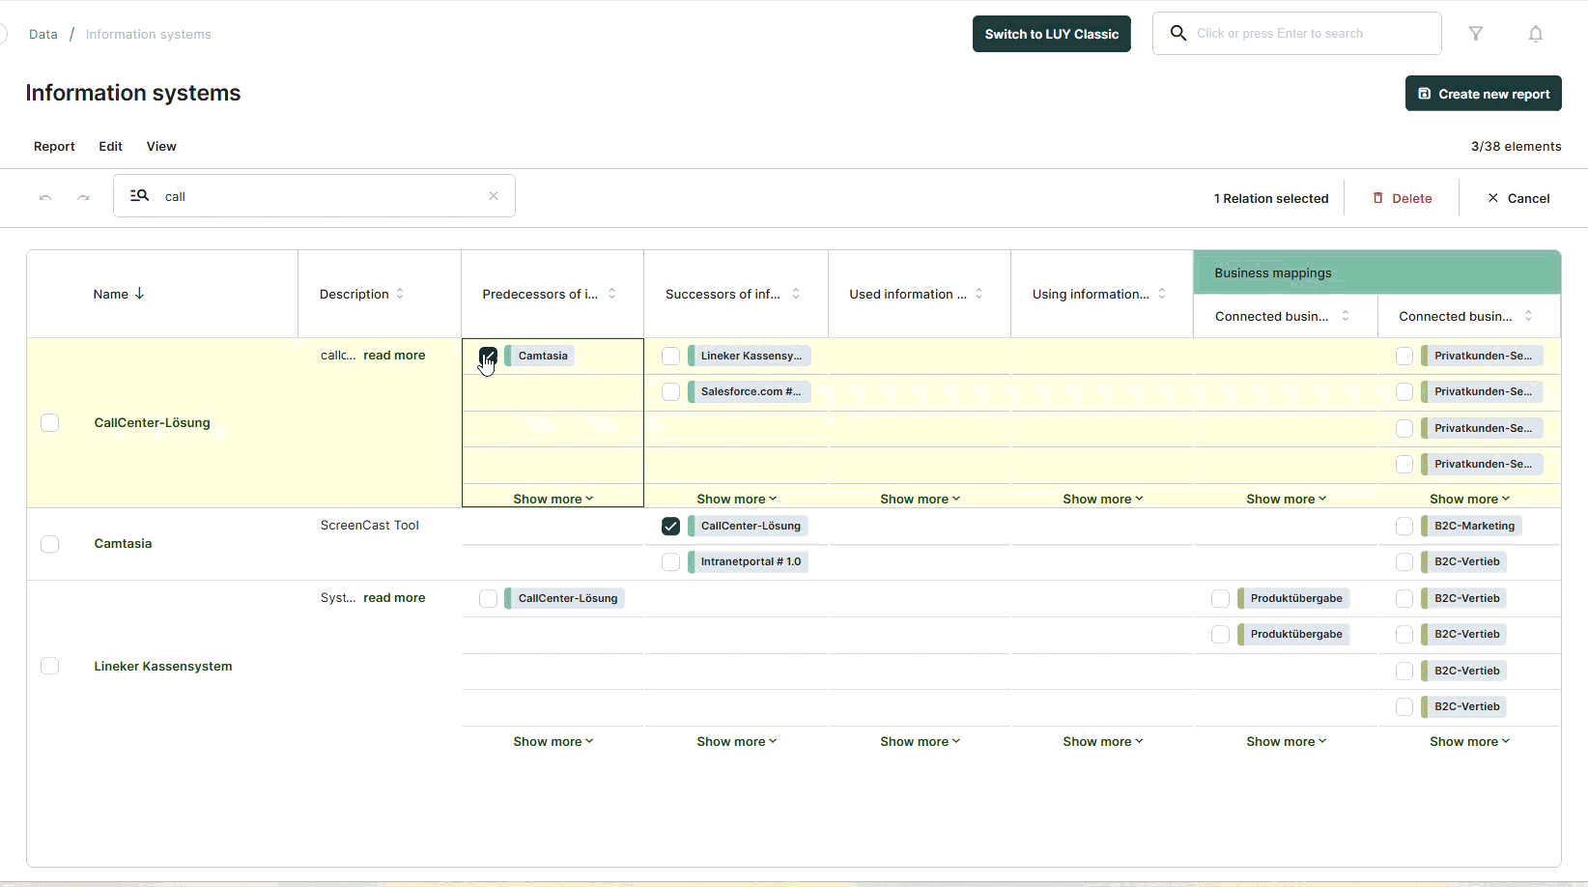Expand Show more under Successors for Lineker Kassensystem
This screenshot has height=887, width=1588.
click(x=736, y=741)
